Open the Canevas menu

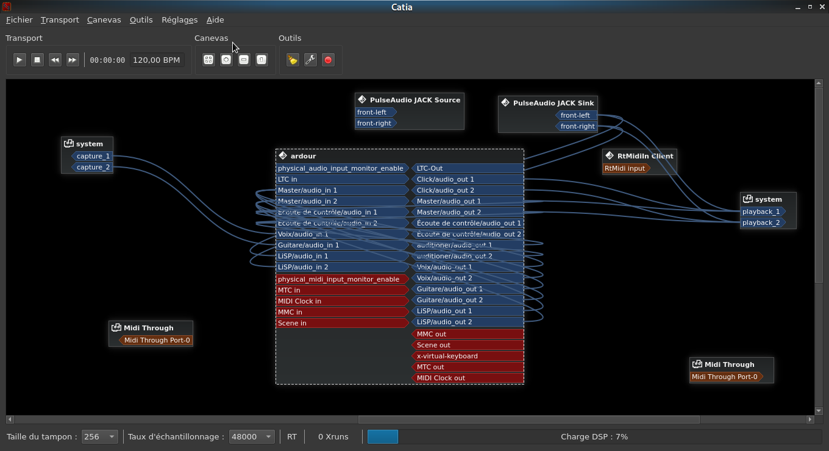tap(104, 20)
